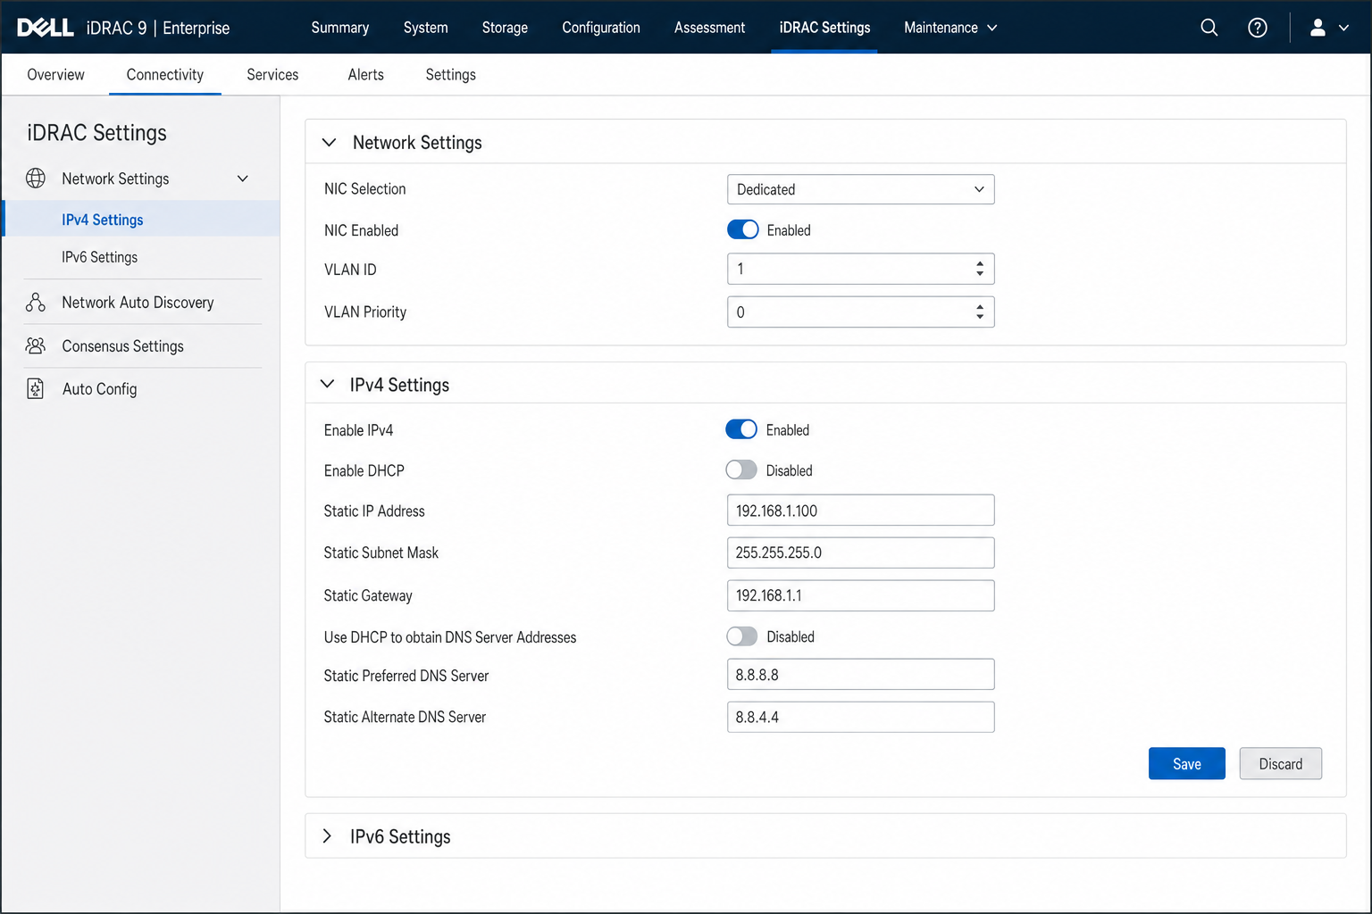Select IPv4 Settings in the sidebar

point(142,219)
